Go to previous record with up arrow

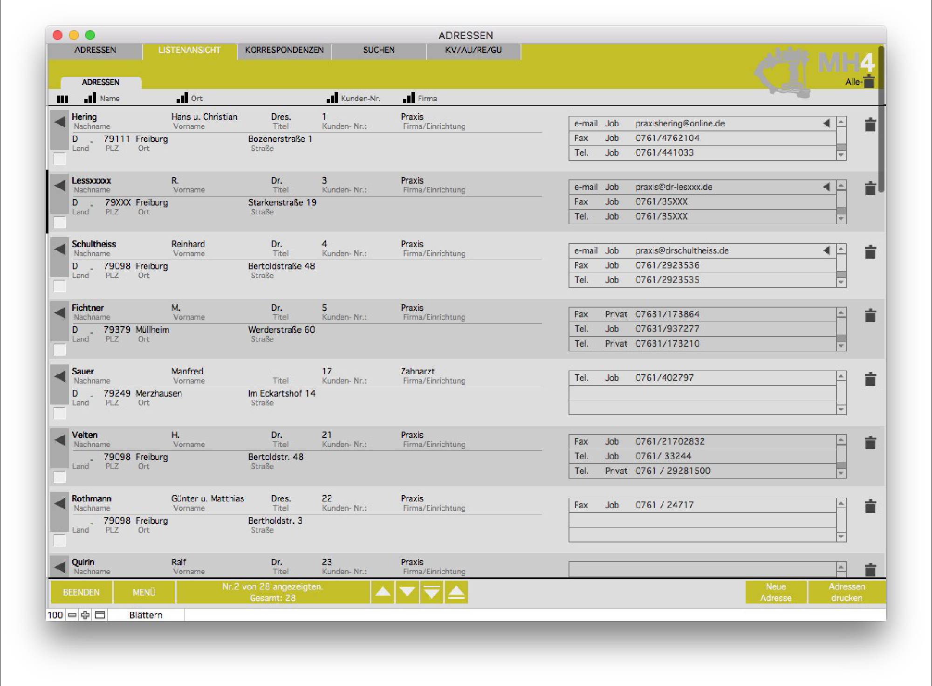click(383, 592)
